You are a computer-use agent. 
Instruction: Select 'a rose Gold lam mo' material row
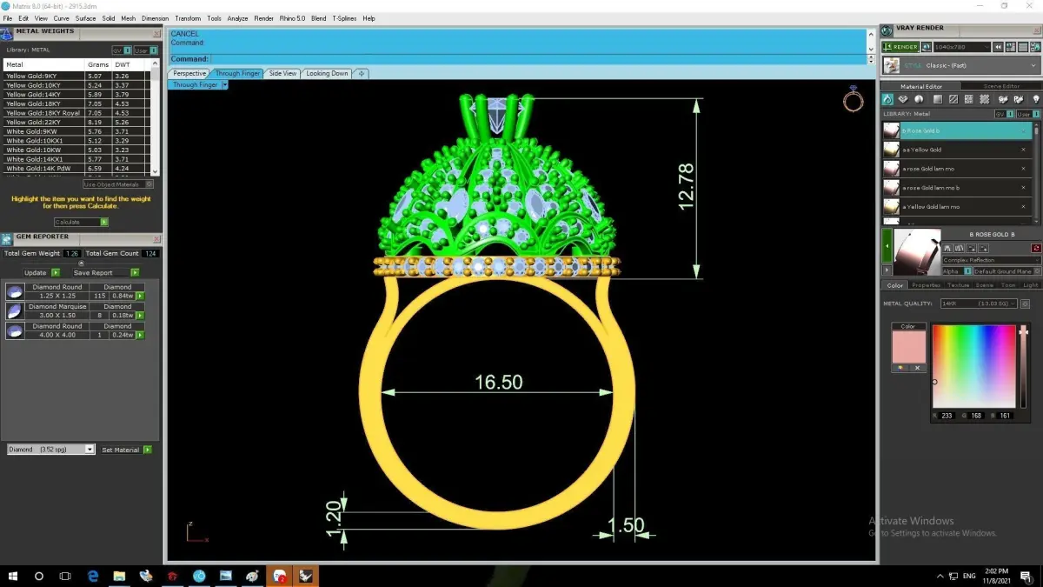pyautogui.click(x=957, y=169)
